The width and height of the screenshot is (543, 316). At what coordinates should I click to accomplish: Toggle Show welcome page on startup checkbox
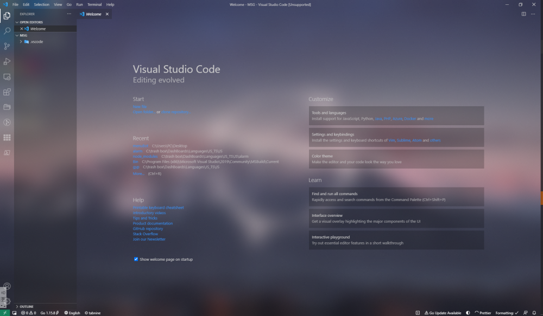136,259
